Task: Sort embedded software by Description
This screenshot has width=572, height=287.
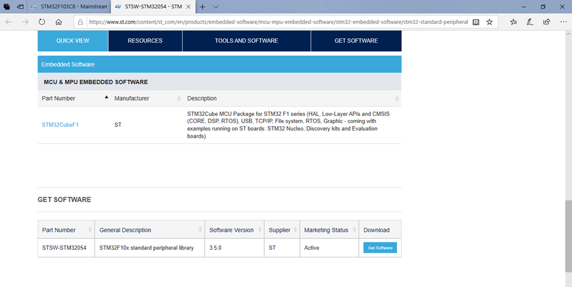Action: (x=292, y=98)
